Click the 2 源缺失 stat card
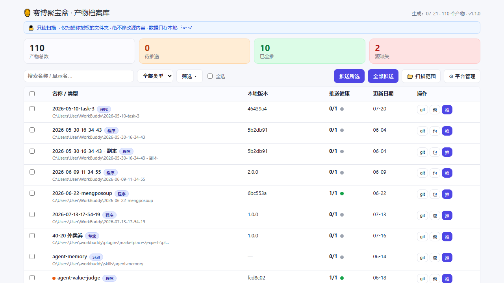The width and height of the screenshot is (504, 283). point(425,51)
